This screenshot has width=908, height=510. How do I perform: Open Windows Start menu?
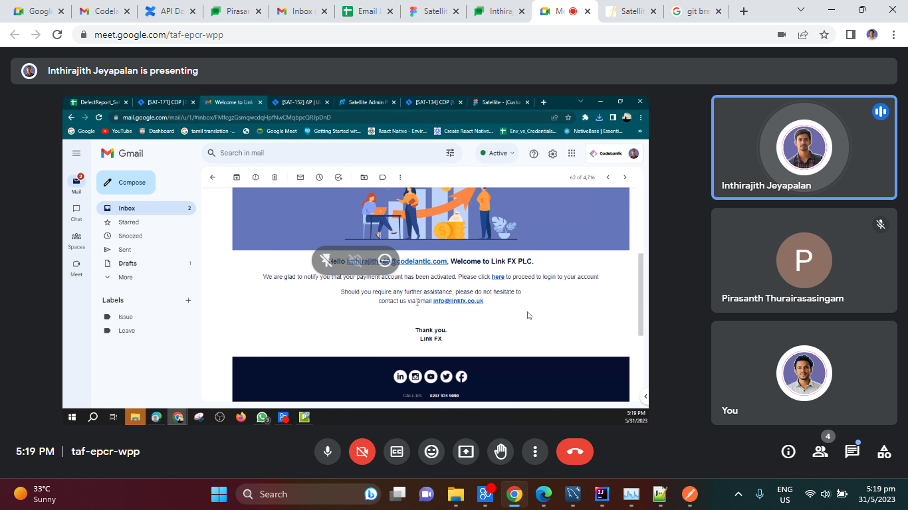pyautogui.click(x=219, y=494)
